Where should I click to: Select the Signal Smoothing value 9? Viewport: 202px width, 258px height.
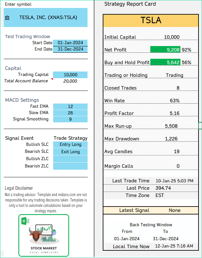click(70, 119)
